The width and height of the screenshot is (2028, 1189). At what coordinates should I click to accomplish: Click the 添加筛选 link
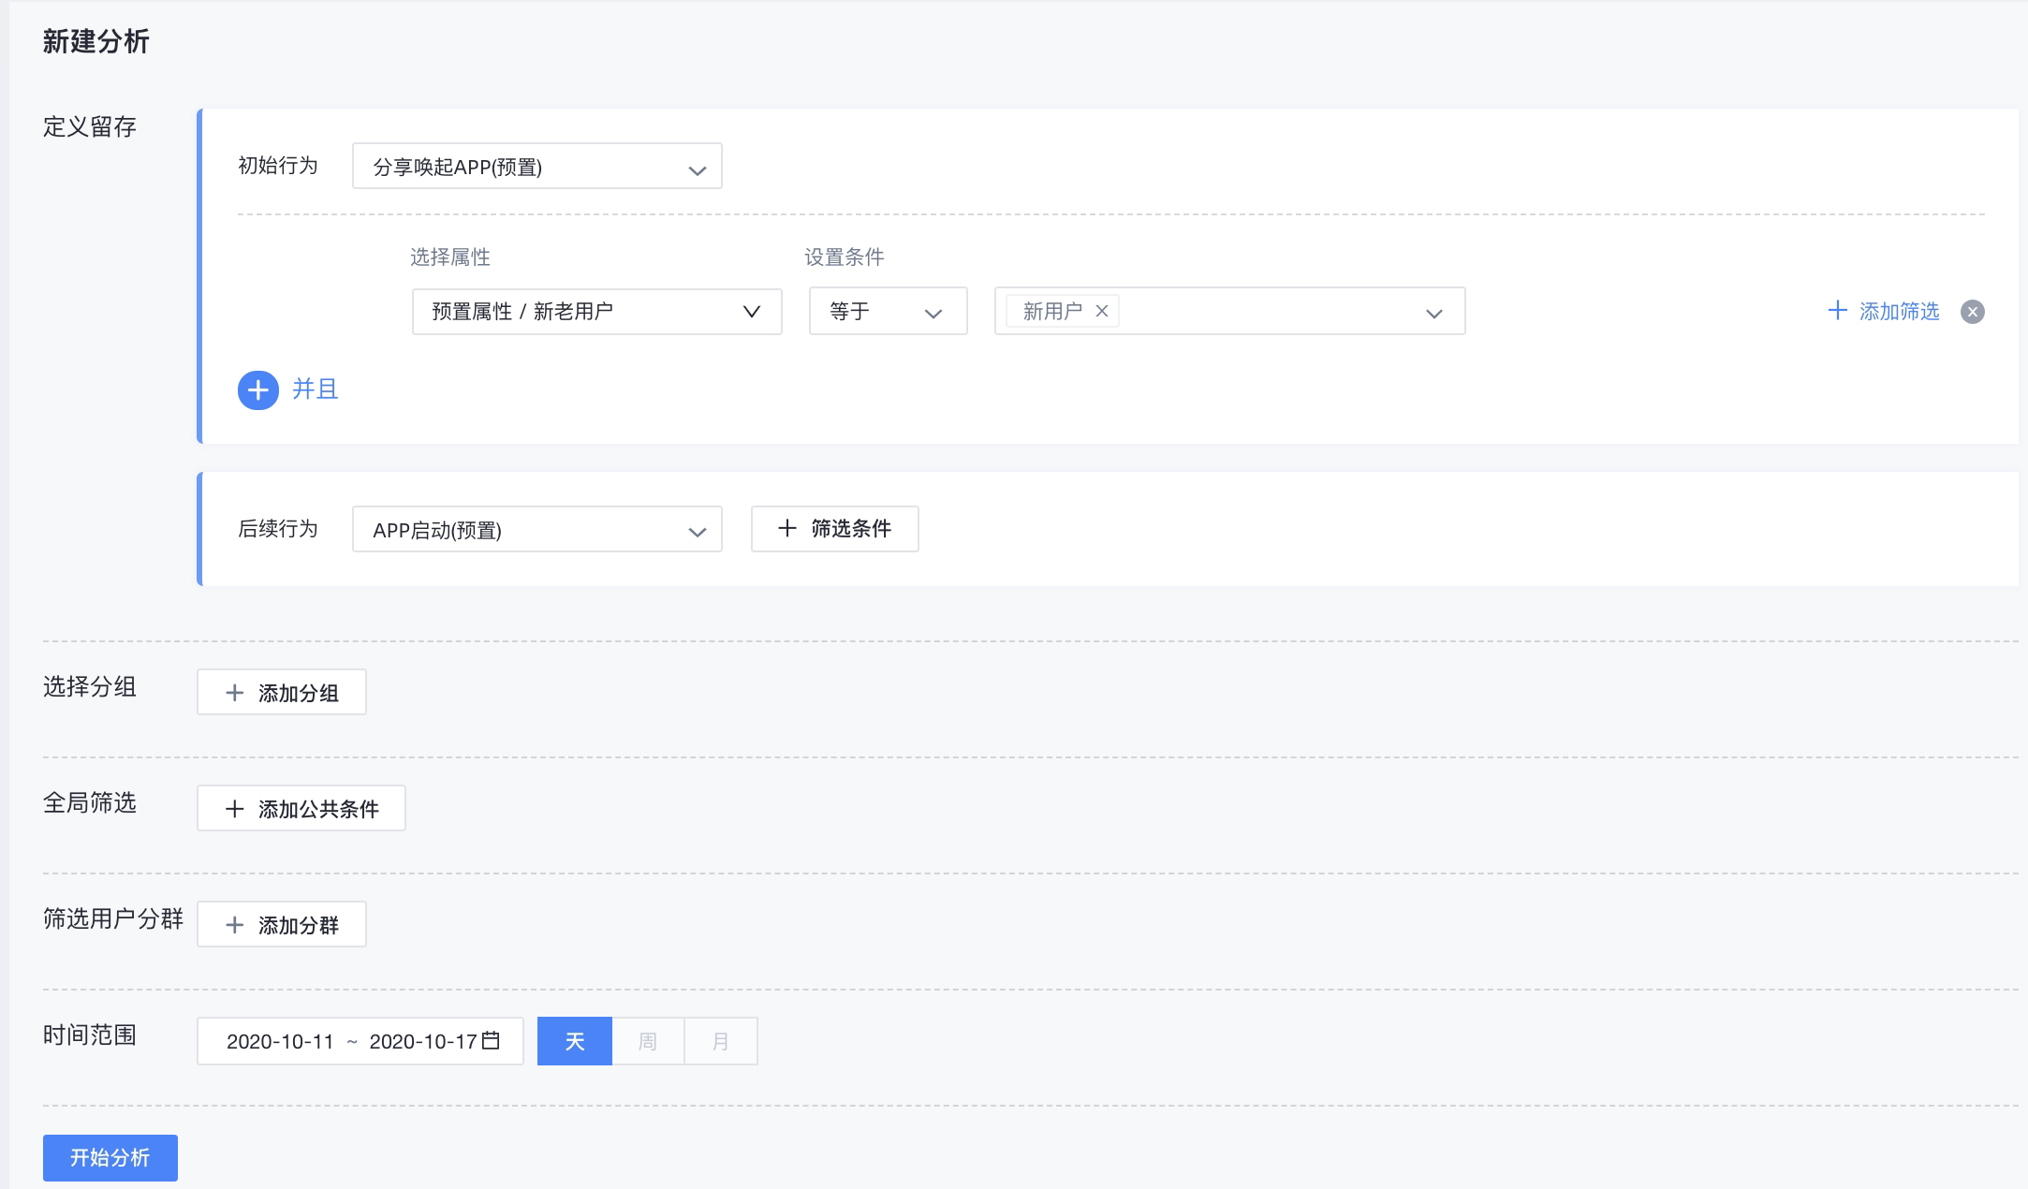1899,311
